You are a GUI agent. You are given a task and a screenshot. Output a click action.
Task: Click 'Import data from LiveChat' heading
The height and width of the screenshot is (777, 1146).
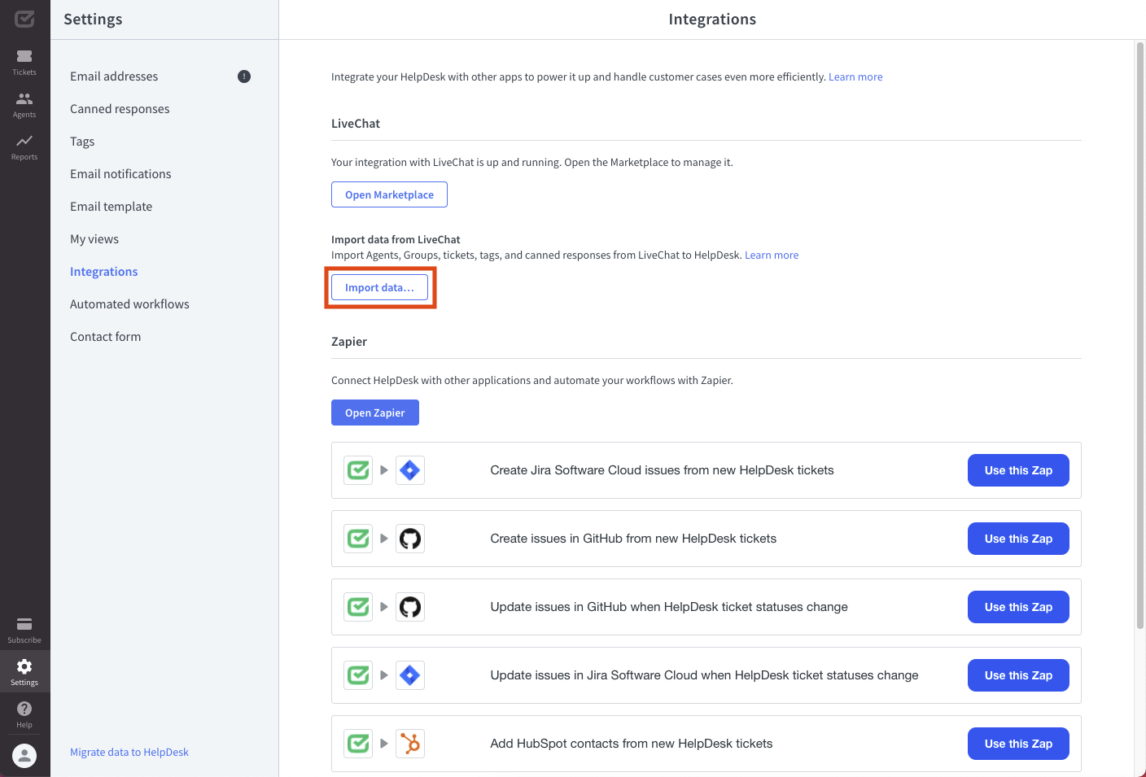pos(396,240)
